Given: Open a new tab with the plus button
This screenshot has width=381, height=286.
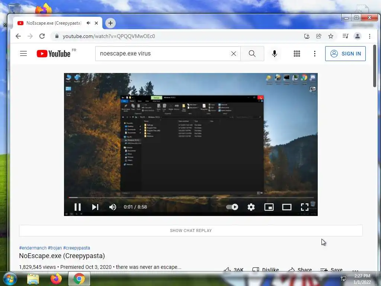Looking at the screenshot, I should tap(110, 23).
